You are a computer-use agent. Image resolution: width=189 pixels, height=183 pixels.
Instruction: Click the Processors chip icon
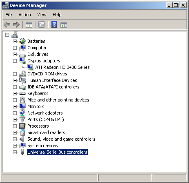pos(22,126)
